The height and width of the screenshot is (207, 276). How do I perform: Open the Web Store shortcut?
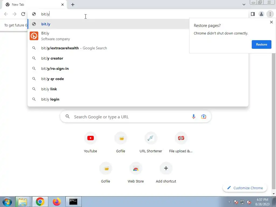136,172
